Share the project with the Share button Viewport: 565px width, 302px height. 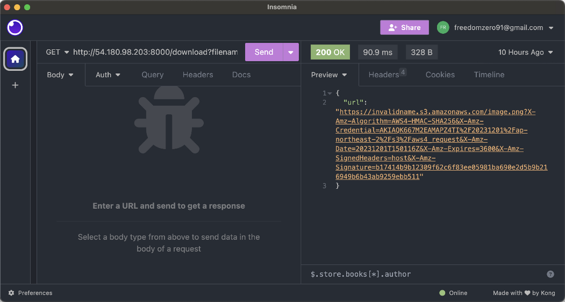(404, 28)
